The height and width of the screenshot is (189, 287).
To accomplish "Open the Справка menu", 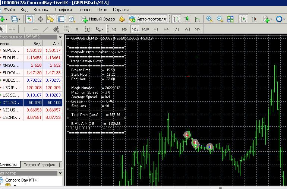I will (121, 10).
